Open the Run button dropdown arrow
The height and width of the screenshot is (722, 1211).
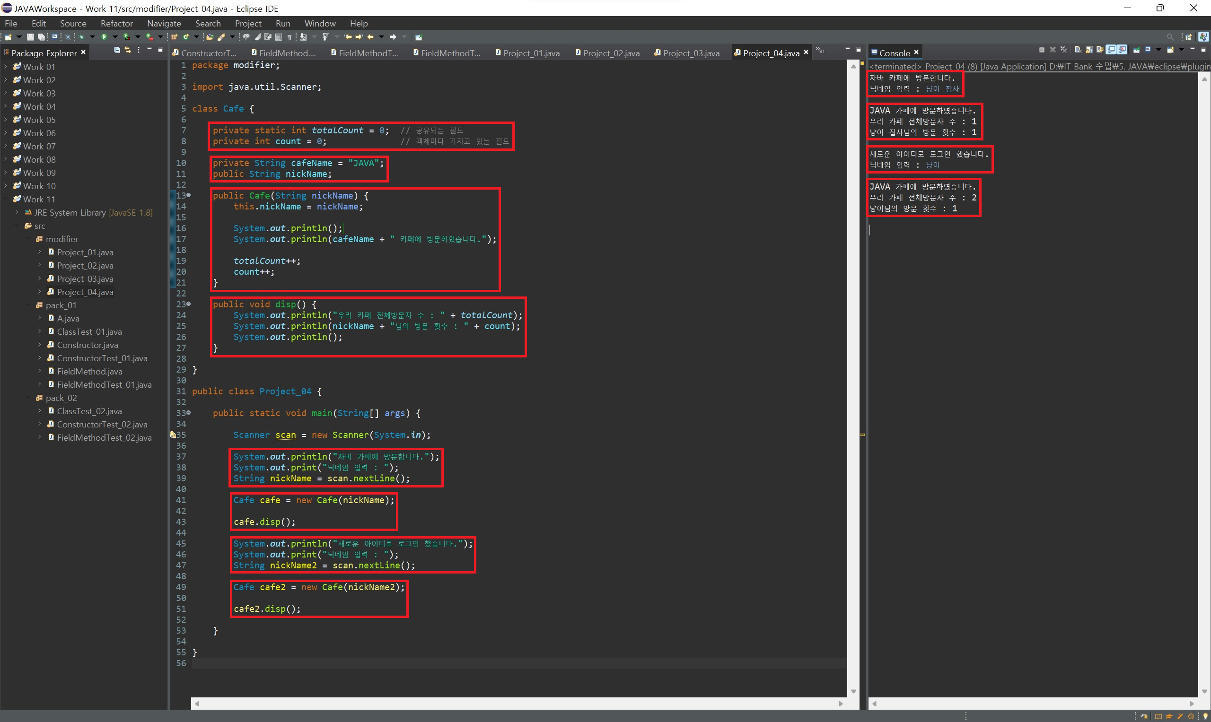click(x=115, y=37)
